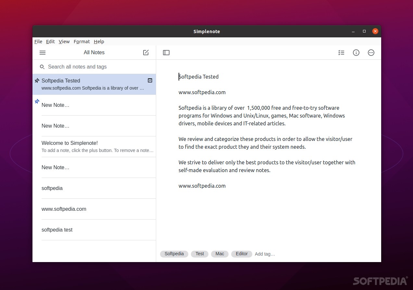The width and height of the screenshot is (413, 290).
Task: Click paragraph starting 'We review and categorize'
Action: click(265, 143)
